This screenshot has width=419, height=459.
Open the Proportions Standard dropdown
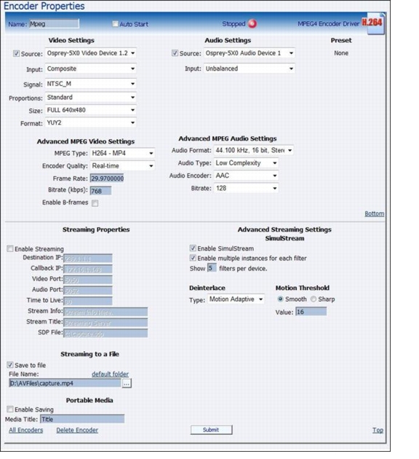point(91,98)
